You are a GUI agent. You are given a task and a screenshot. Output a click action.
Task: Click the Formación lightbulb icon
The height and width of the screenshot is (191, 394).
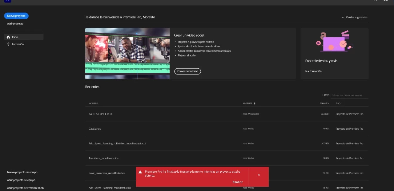click(x=8, y=44)
